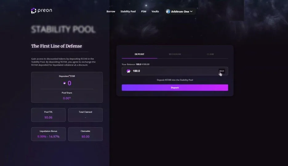Click the Claimable $0.00 card
288x166 pixels.
86,134
